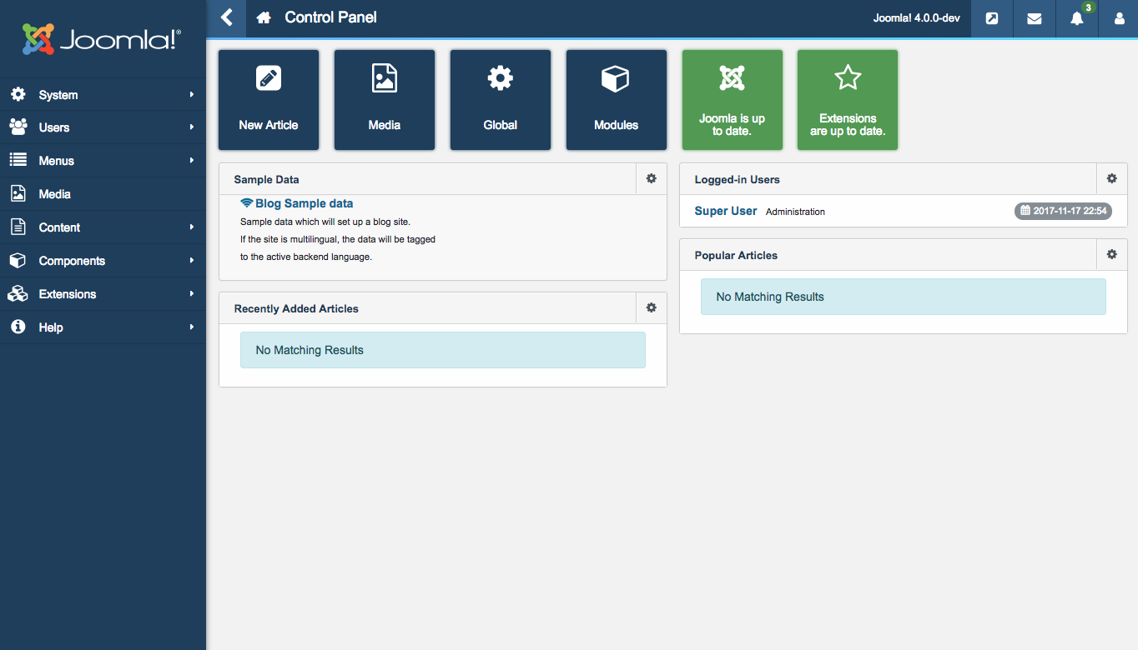Screen dimensions: 1138x650
Task: Click the Content document icon in sidebar
Action: coord(18,227)
